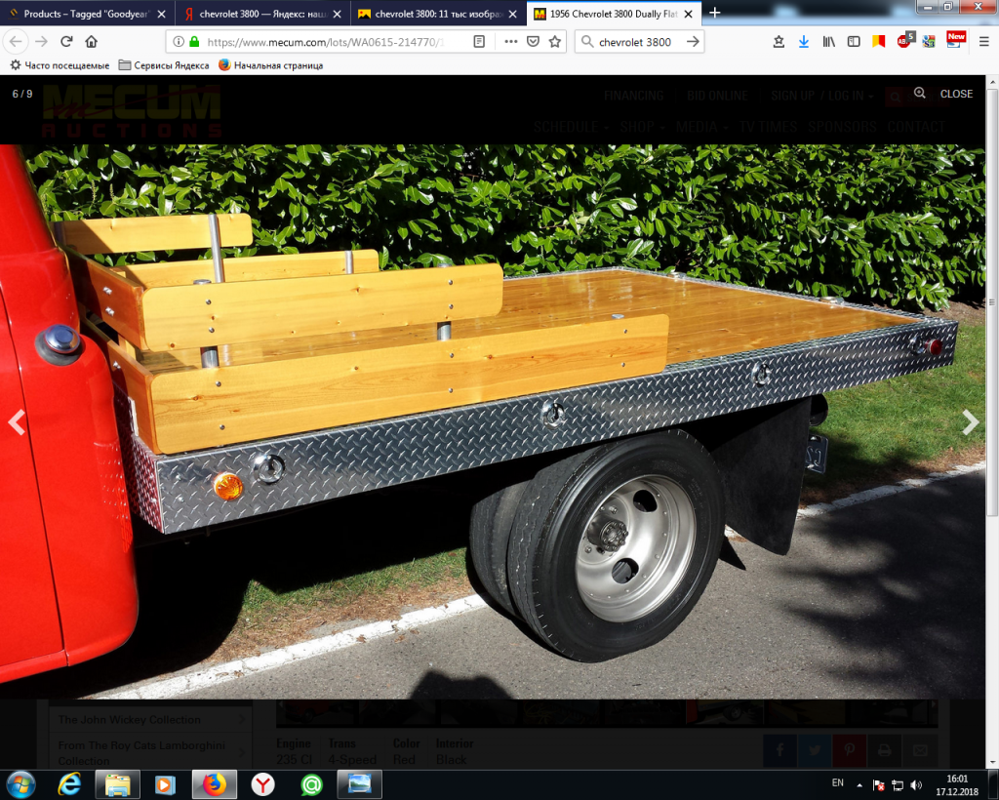Screen dimensions: 999x800
Task: Go to the previous gallery image
Action: (17, 421)
